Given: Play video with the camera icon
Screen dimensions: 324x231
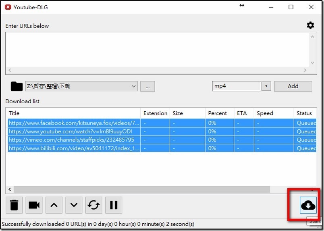Looking at the screenshot, I should 34,205.
